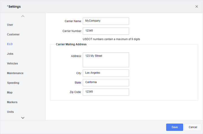Viewport: 203px width, 134px height.
Task: Focus the Carrier Number field
Action: pos(106,31)
